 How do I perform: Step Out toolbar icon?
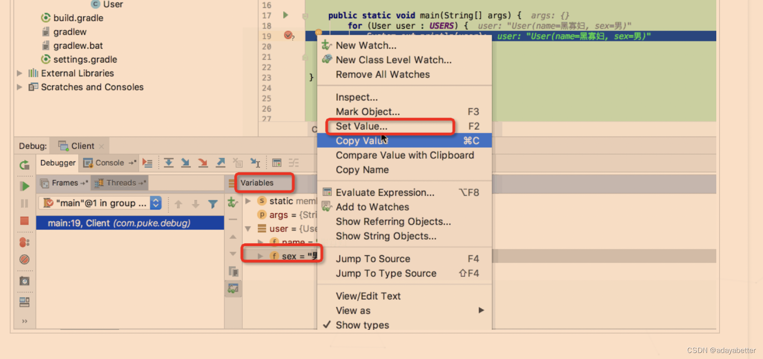pyautogui.click(x=221, y=163)
